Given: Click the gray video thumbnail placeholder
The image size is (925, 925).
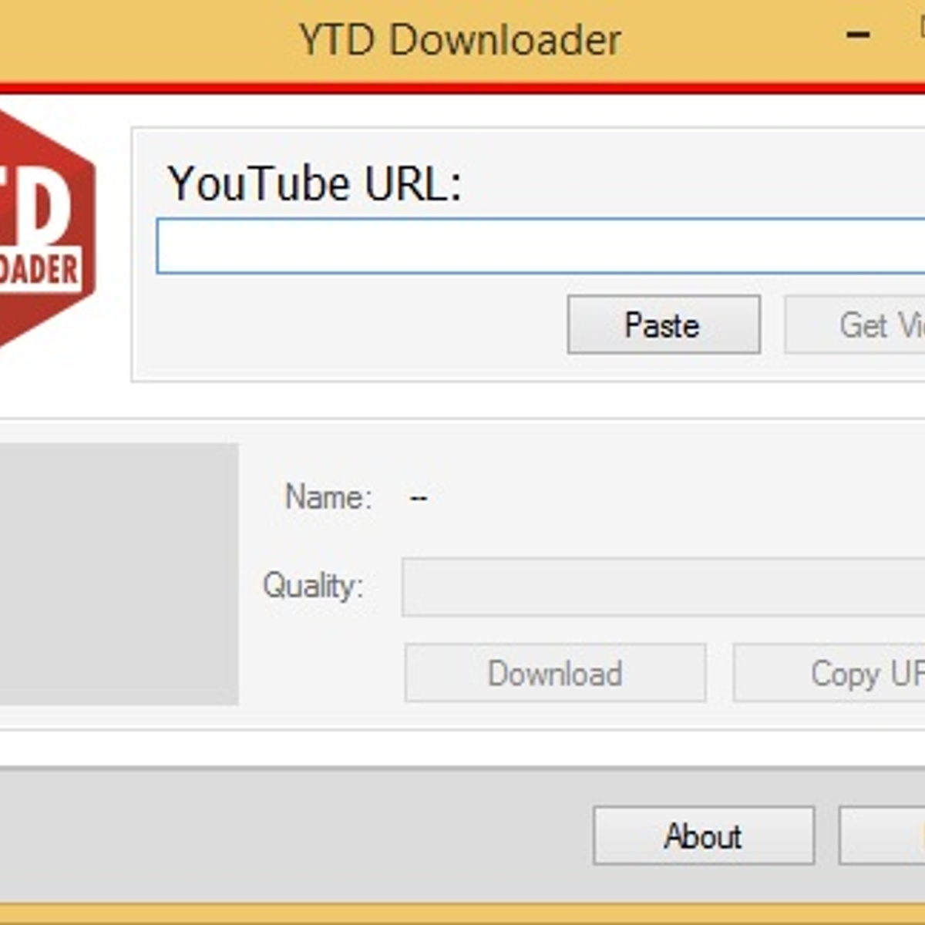Looking at the screenshot, I should [119, 573].
